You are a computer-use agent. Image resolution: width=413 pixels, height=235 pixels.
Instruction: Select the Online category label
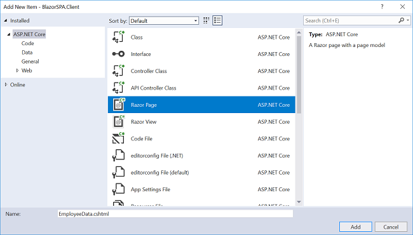pyautogui.click(x=18, y=84)
